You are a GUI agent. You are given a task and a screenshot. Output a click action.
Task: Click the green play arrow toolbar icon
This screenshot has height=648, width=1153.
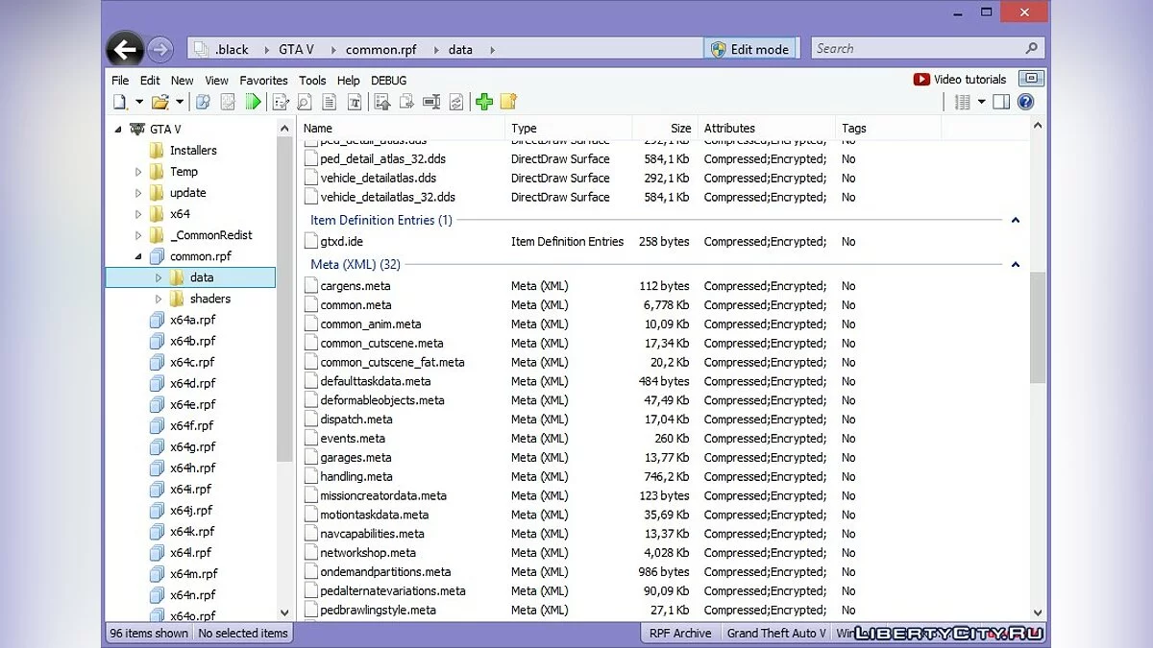click(x=254, y=102)
